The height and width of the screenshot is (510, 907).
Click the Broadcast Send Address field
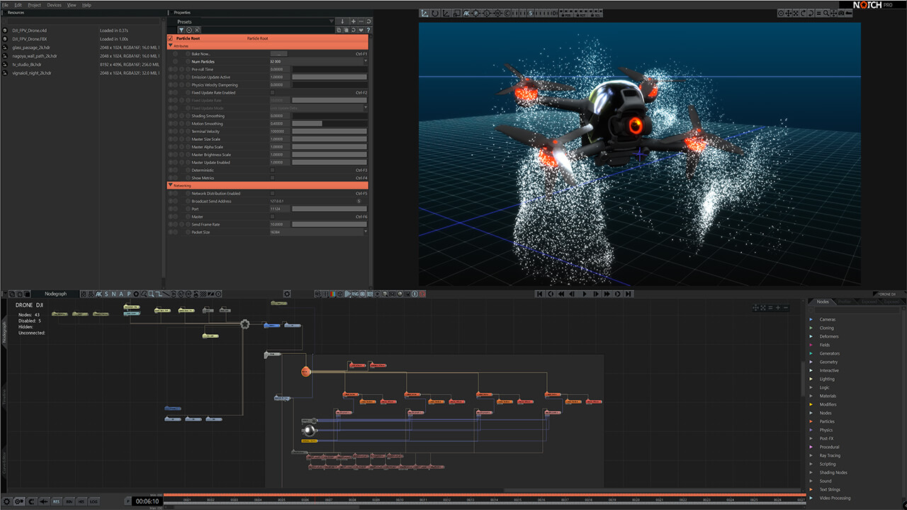coord(312,201)
